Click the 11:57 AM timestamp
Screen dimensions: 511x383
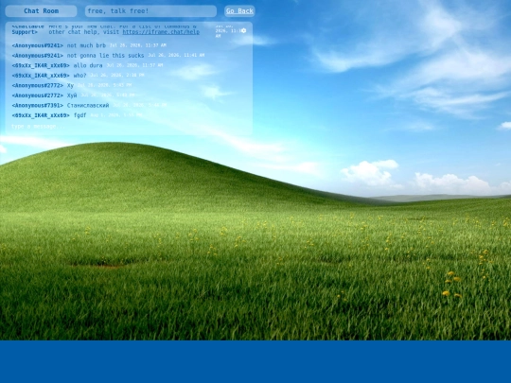point(134,65)
